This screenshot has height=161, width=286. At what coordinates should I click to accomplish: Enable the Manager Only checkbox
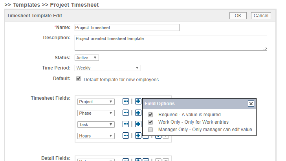tap(151, 129)
